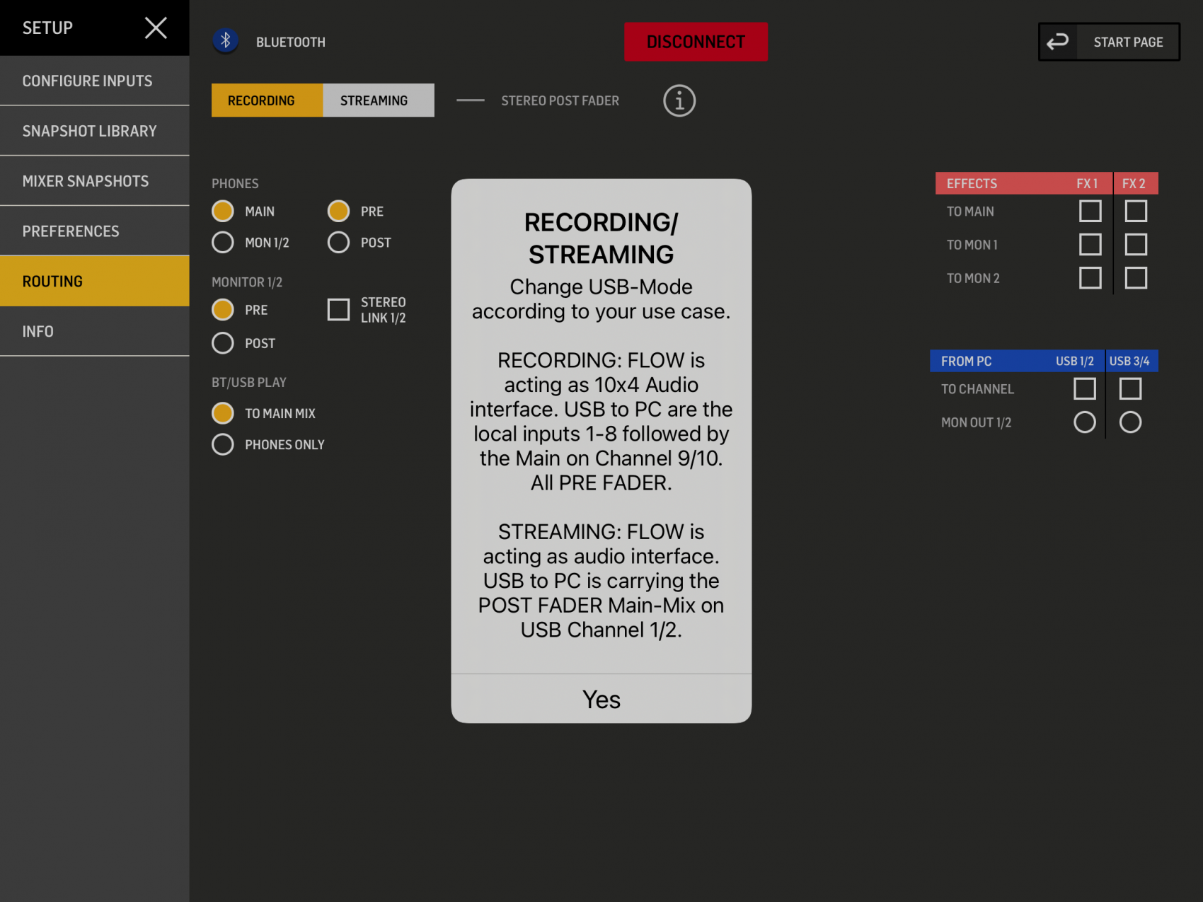The image size is (1203, 902).
Task: Click the Start Page return arrow
Action: click(x=1057, y=42)
